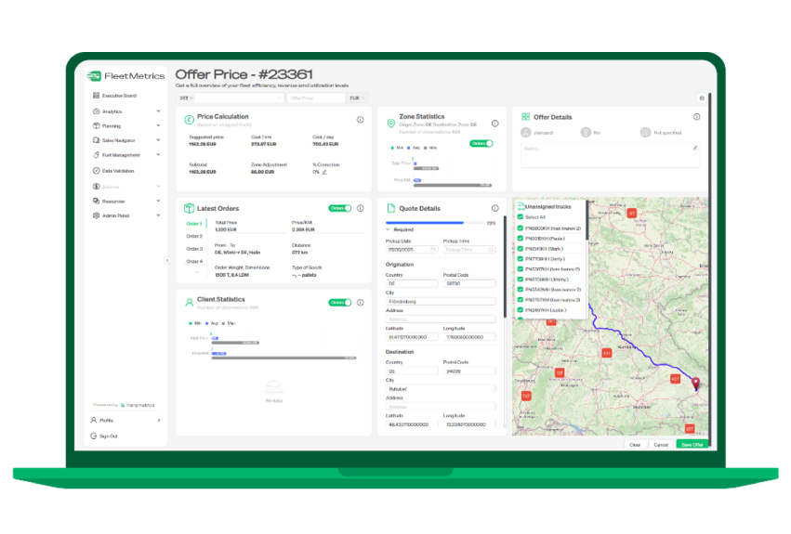
Task: Toggle the Orders switch in Client Statistics
Action: [x=339, y=302]
